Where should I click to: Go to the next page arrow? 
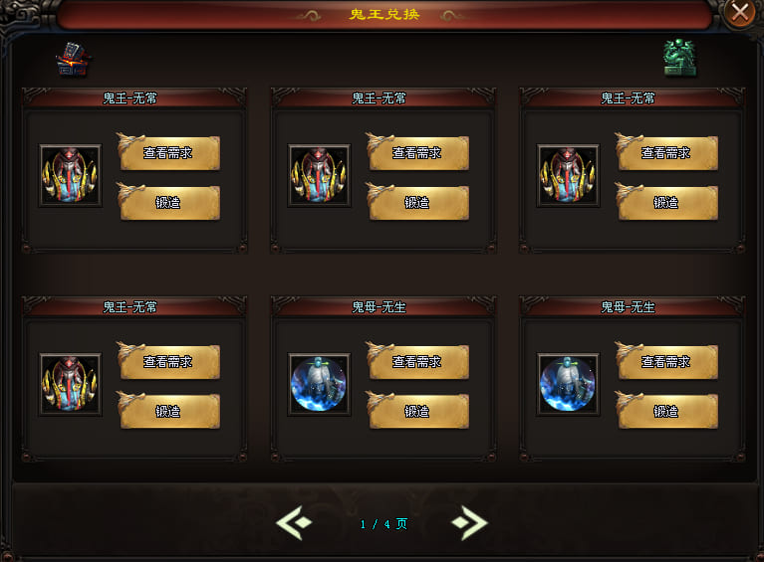(x=469, y=523)
